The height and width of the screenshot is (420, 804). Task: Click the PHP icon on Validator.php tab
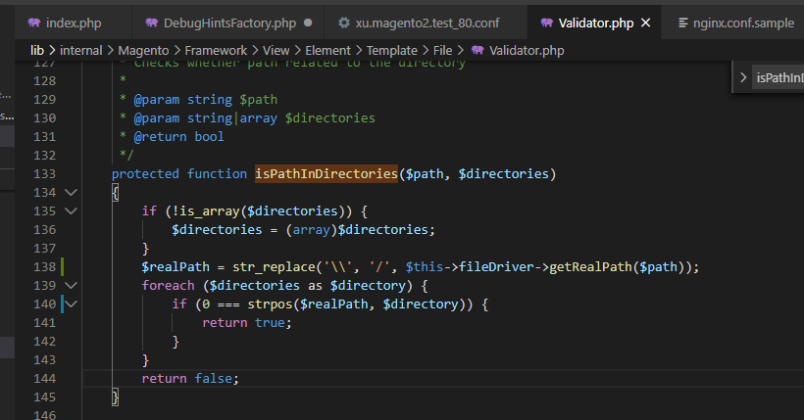coord(540,23)
